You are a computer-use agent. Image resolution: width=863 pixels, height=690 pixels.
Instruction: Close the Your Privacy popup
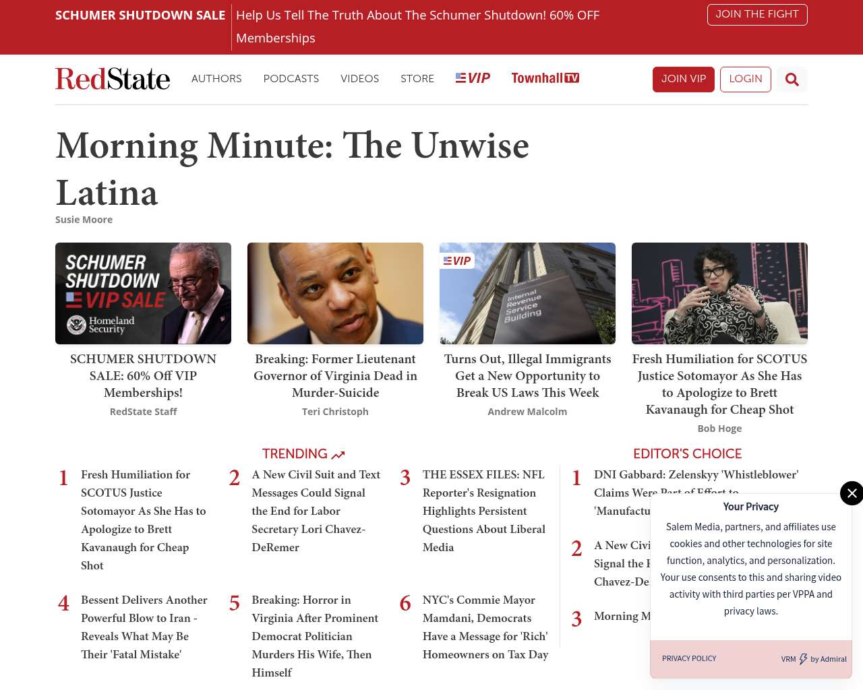pyautogui.click(x=852, y=493)
